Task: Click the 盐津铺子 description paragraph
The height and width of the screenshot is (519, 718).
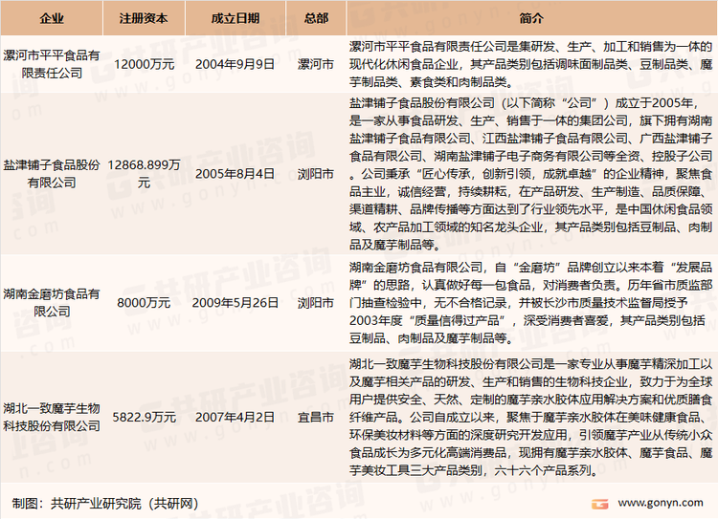Action: [x=531, y=174]
